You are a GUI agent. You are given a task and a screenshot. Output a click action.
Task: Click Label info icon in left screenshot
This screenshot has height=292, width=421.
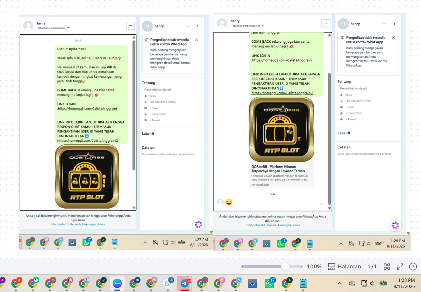(153, 134)
